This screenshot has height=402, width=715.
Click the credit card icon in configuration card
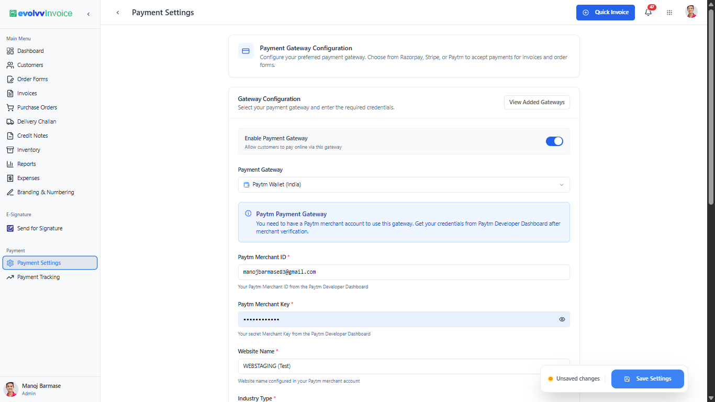pos(246,51)
